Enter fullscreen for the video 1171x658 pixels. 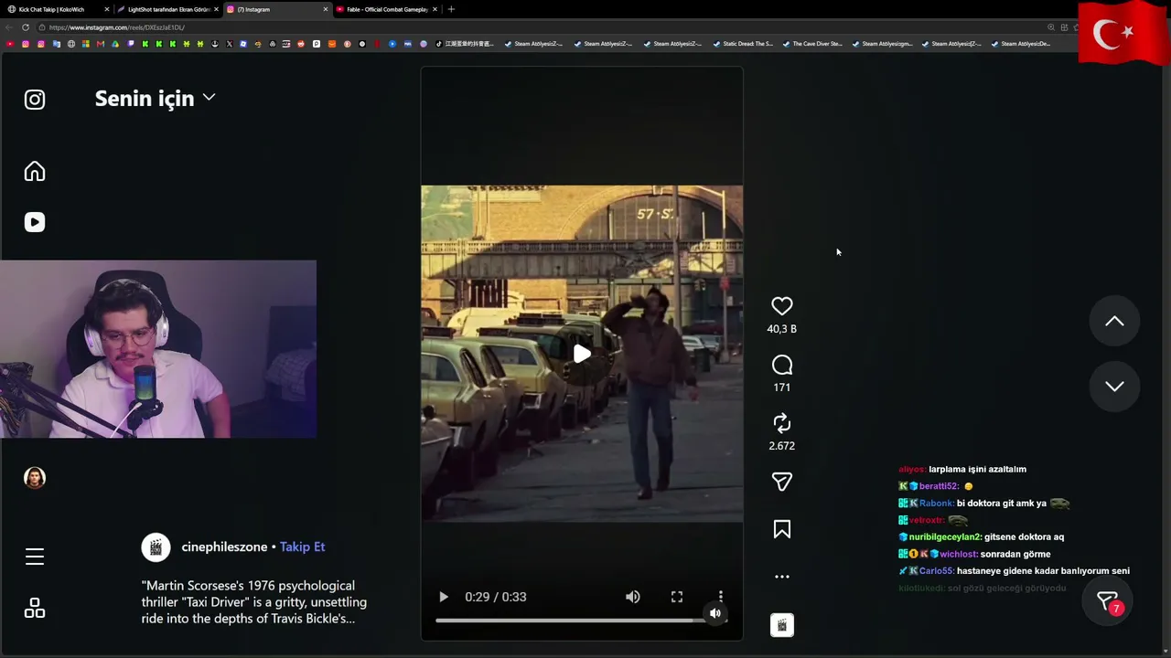tap(677, 597)
